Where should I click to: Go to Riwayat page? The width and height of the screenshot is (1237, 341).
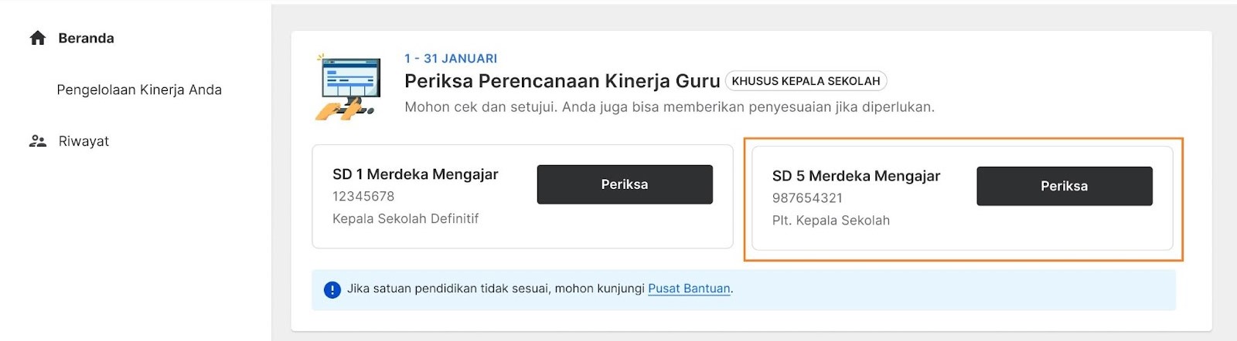click(83, 141)
